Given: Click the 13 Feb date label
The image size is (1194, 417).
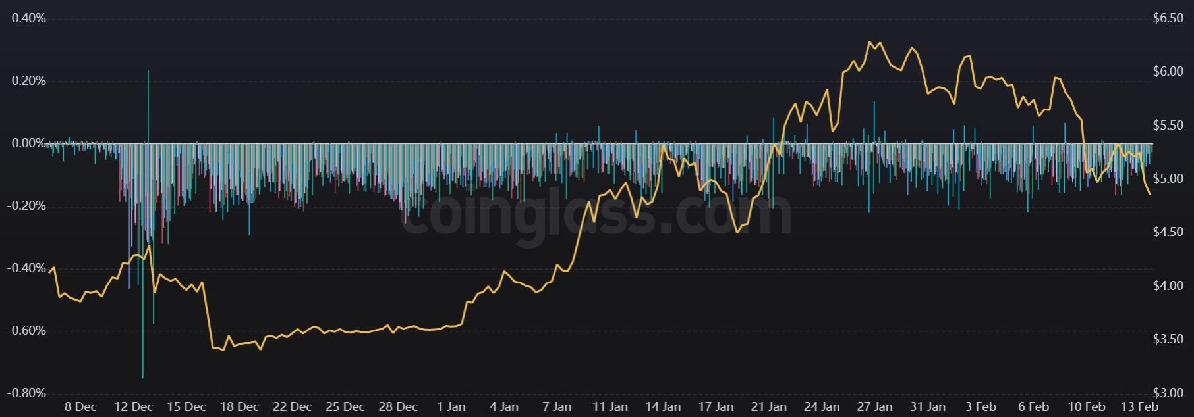Looking at the screenshot, I should [x=1140, y=406].
